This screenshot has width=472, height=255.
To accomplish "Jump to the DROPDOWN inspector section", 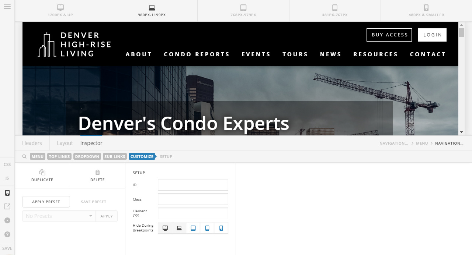I will pyautogui.click(x=87, y=156).
